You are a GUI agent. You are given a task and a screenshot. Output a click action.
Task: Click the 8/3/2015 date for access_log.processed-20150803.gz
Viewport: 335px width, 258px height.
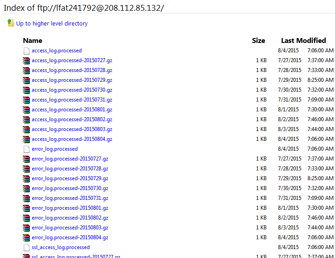pyautogui.click(x=288, y=129)
